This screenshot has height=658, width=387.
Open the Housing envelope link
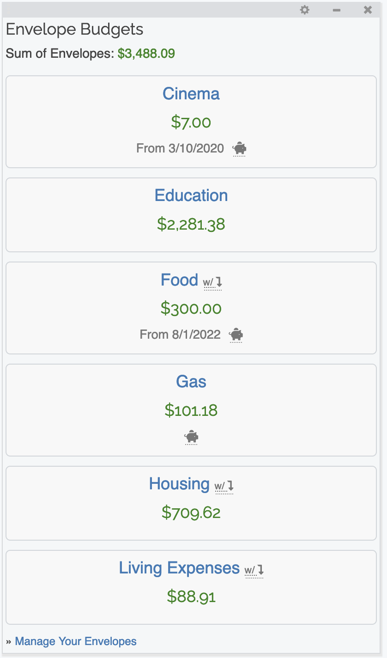pyautogui.click(x=179, y=484)
